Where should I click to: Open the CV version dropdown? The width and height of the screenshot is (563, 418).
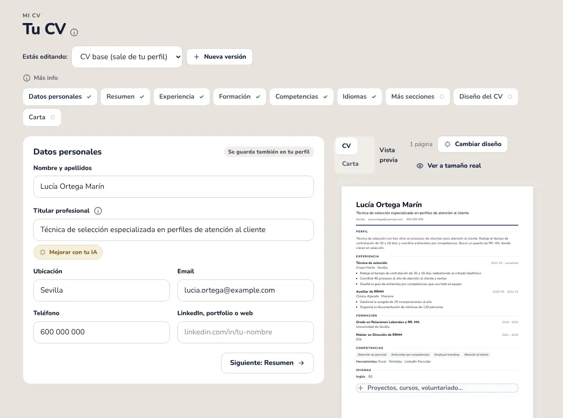pos(127,57)
